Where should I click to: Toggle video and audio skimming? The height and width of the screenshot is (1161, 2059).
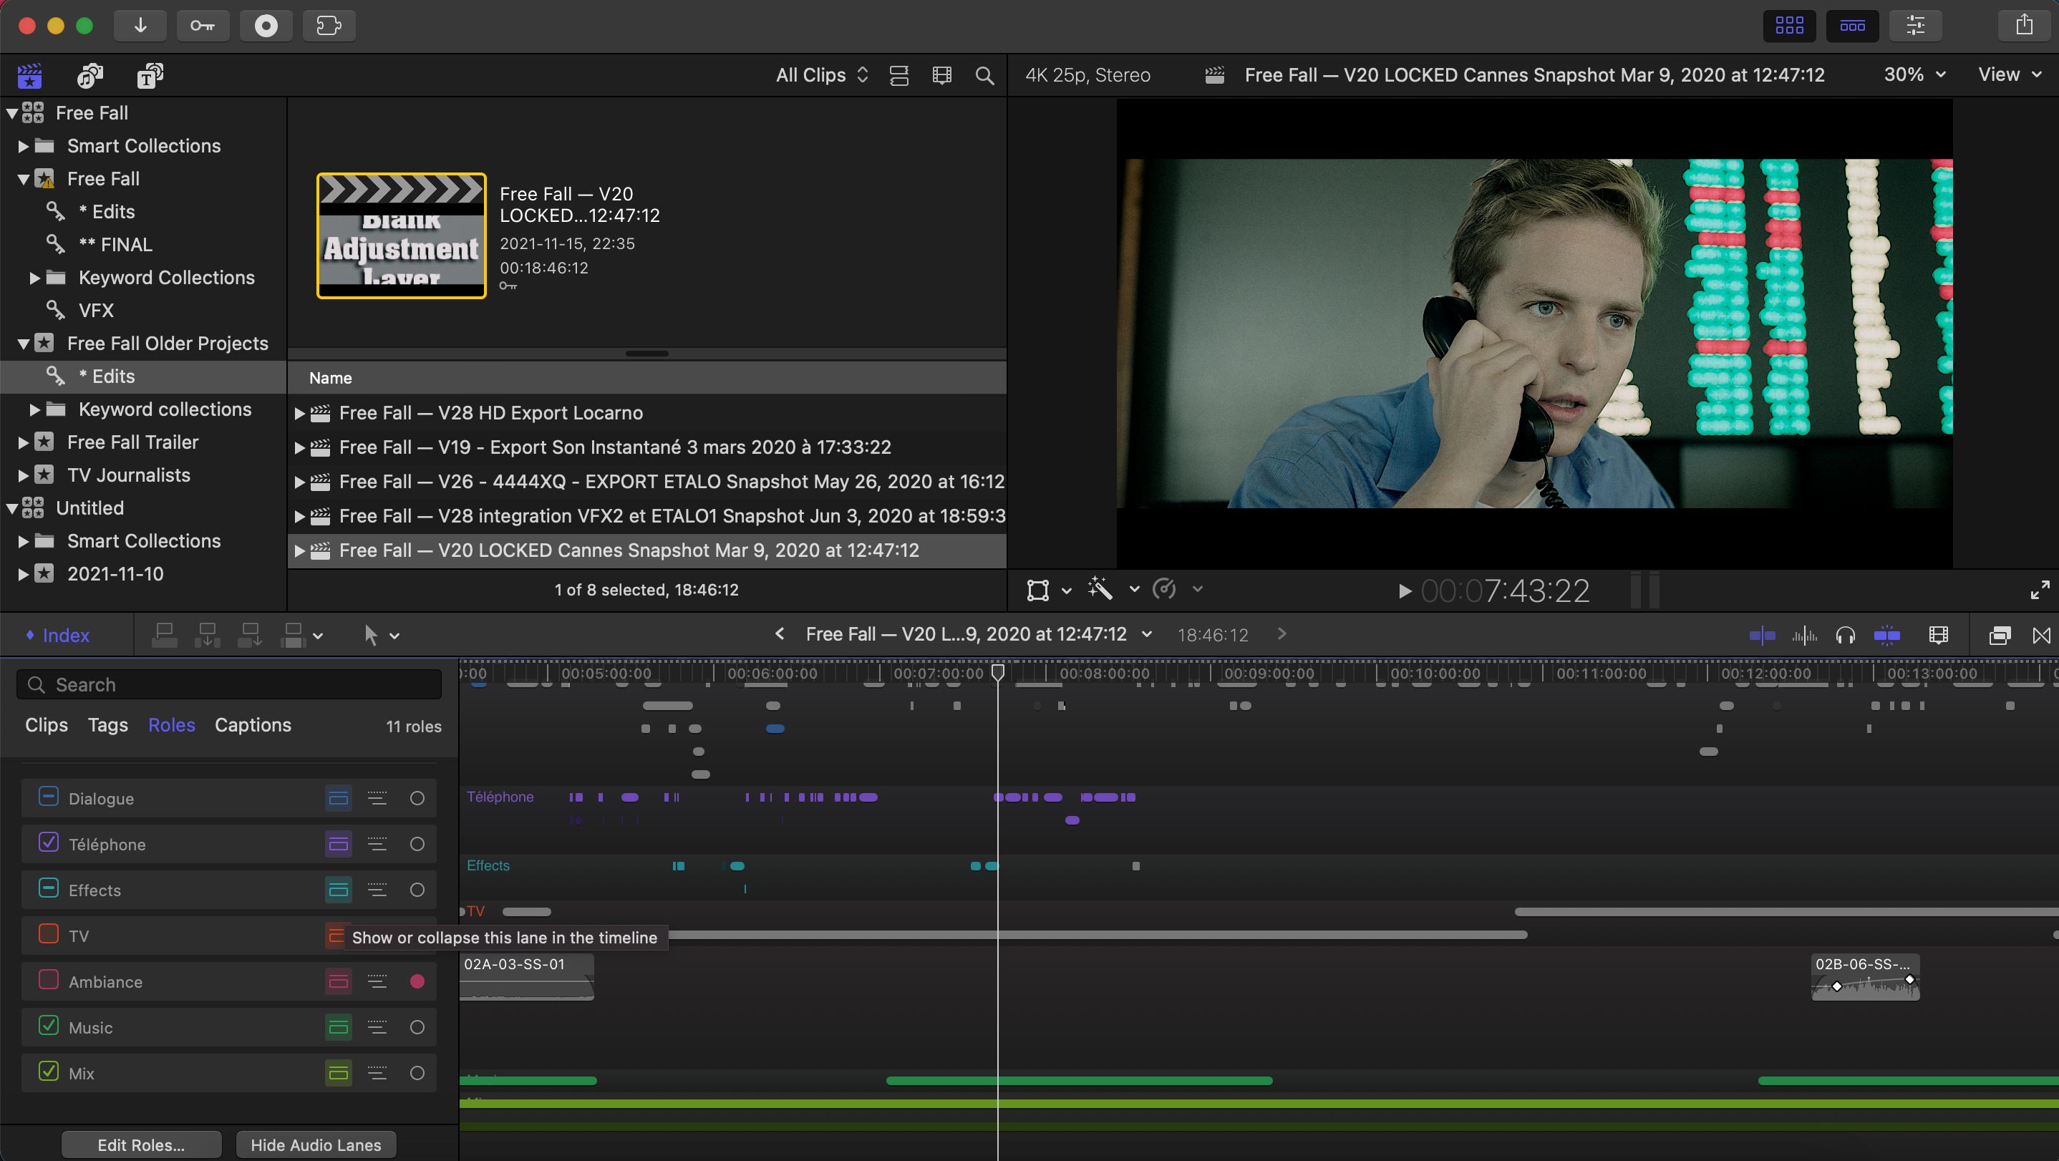(x=1762, y=635)
